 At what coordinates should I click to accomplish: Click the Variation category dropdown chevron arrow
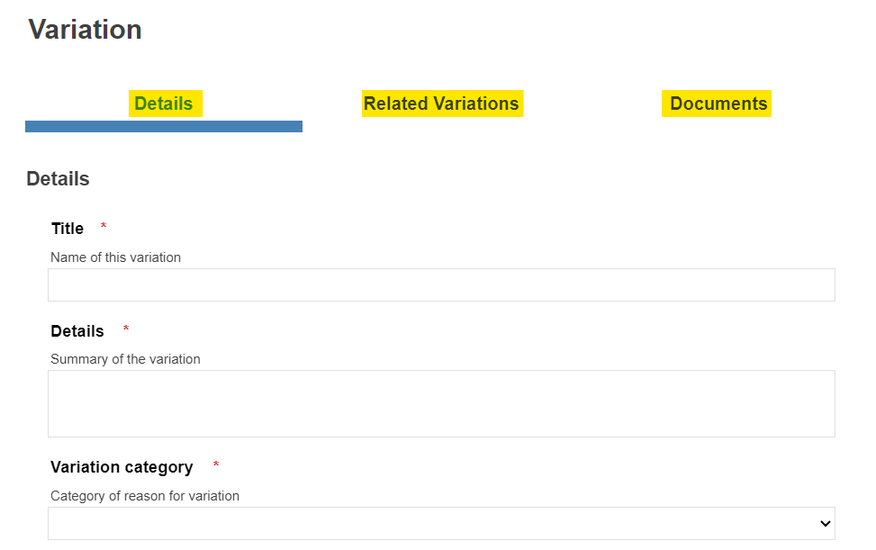(825, 523)
